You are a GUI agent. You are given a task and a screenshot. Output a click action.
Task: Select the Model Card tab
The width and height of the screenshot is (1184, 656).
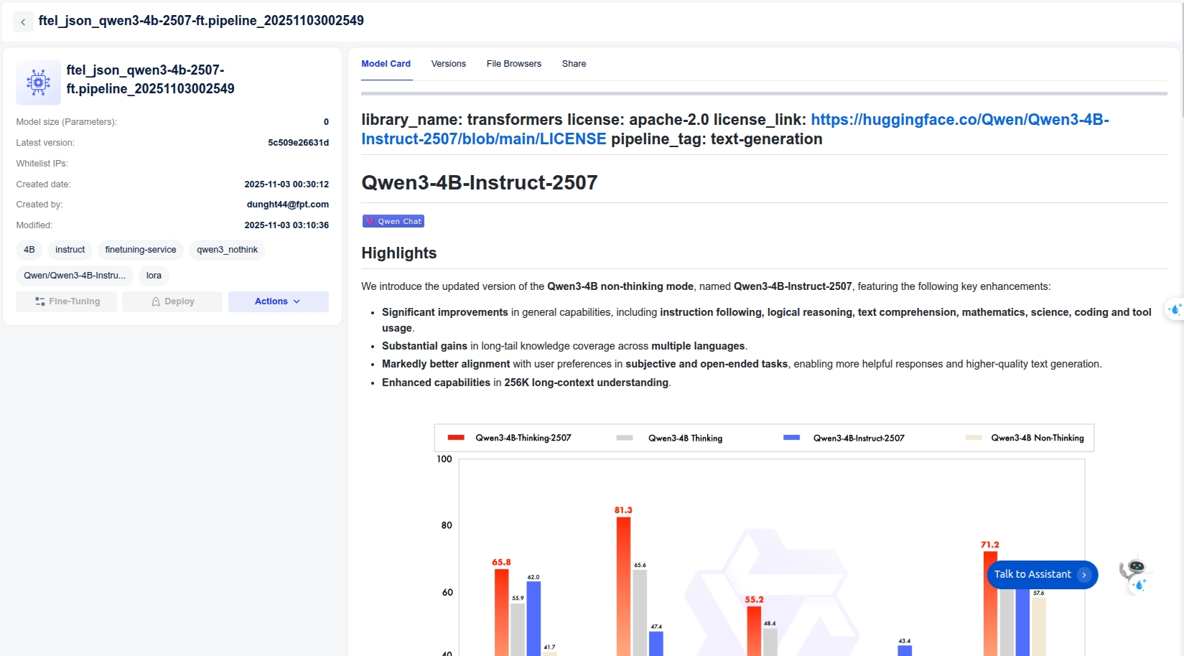tap(386, 64)
